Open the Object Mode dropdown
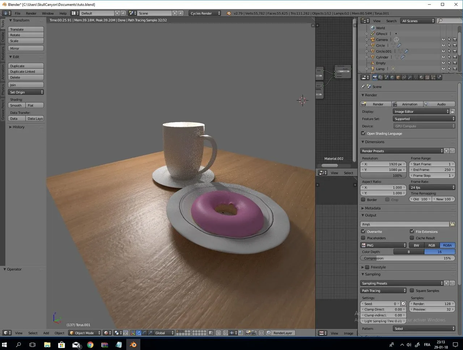463x350 pixels. pyautogui.click(x=85, y=333)
